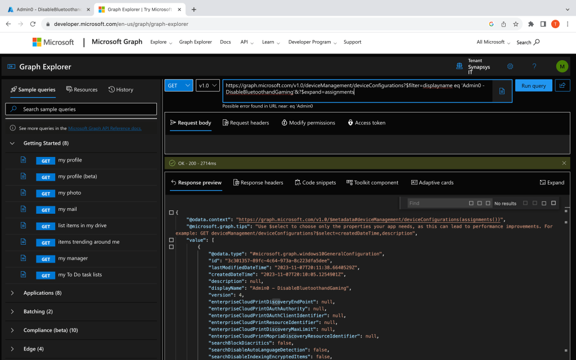Bookmark this page with the star icon
The image size is (576, 360).
coord(515,24)
